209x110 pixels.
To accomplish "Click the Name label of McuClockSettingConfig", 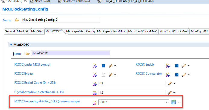I will pos(7,20).
